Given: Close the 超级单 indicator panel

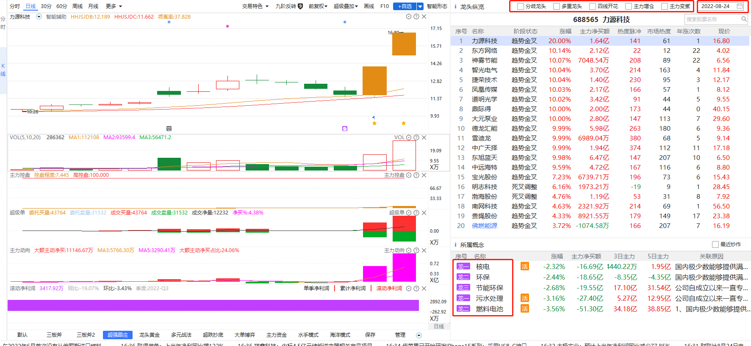Looking at the screenshot, I should (x=424, y=213).
